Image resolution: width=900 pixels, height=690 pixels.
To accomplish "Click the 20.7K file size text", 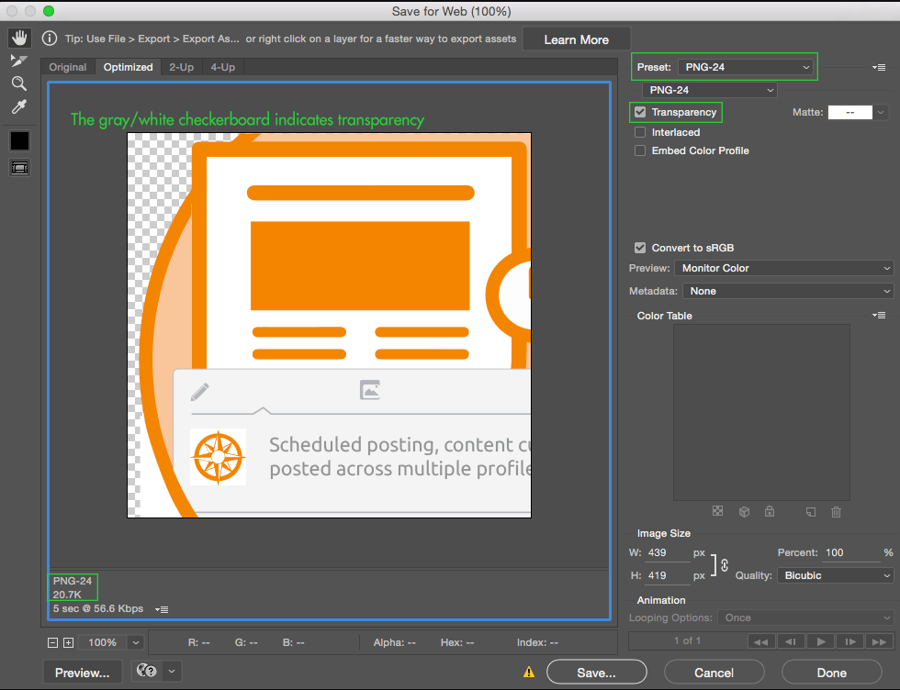I will pos(67,595).
